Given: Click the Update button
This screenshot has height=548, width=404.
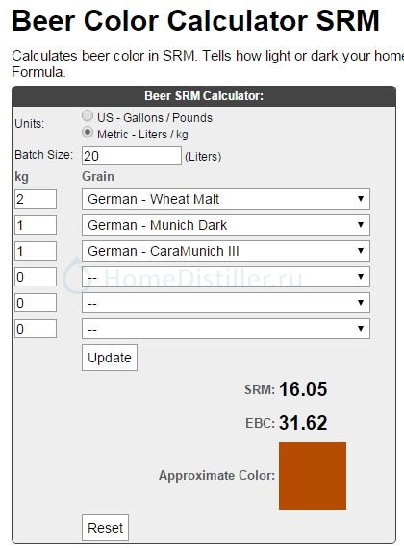Looking at the screenshot, I should point(110,358).
